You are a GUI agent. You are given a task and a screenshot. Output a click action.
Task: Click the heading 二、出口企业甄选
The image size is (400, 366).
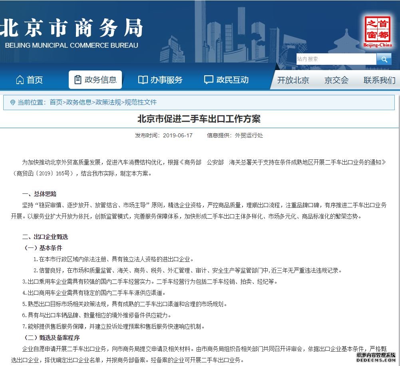[x=45, y=237]
